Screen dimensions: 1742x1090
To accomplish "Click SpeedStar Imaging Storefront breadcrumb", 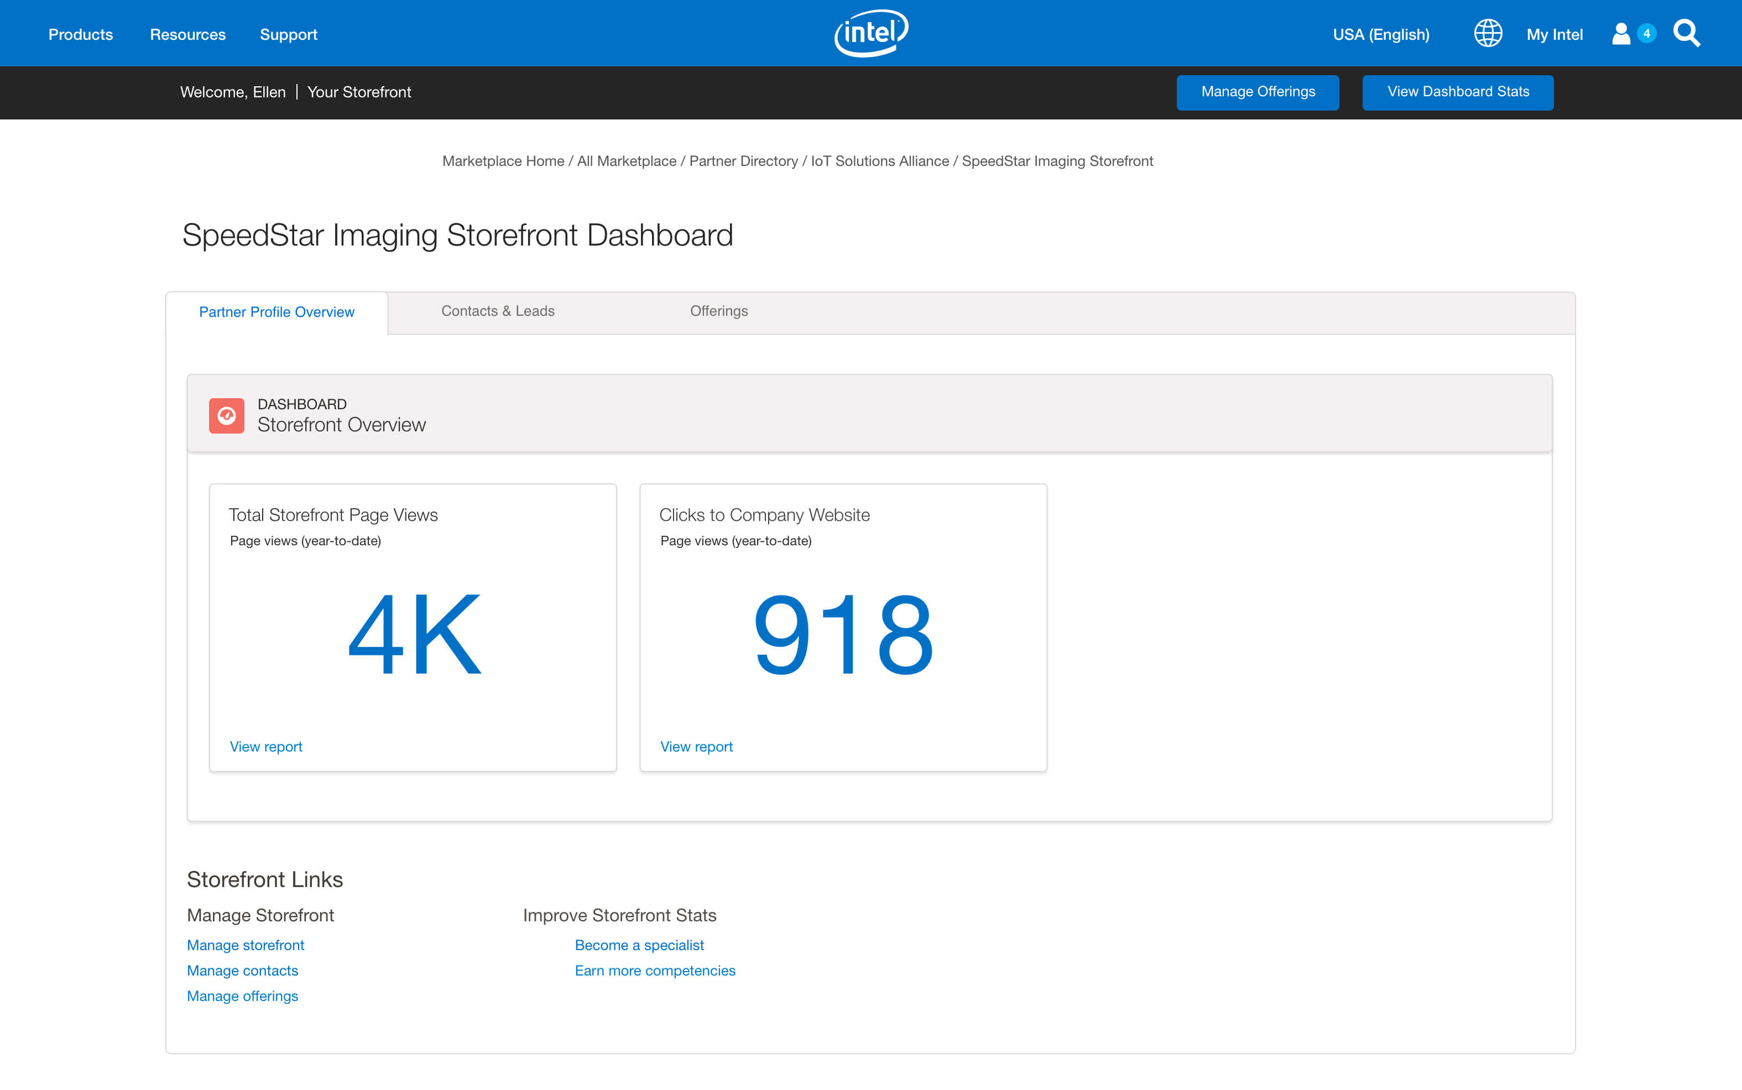I will pyautogui.click(x=1057, y=161).
